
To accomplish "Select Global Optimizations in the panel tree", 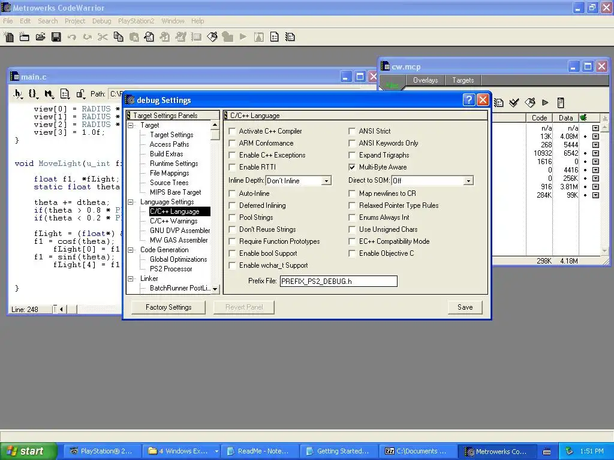I will tap(178, 259).
